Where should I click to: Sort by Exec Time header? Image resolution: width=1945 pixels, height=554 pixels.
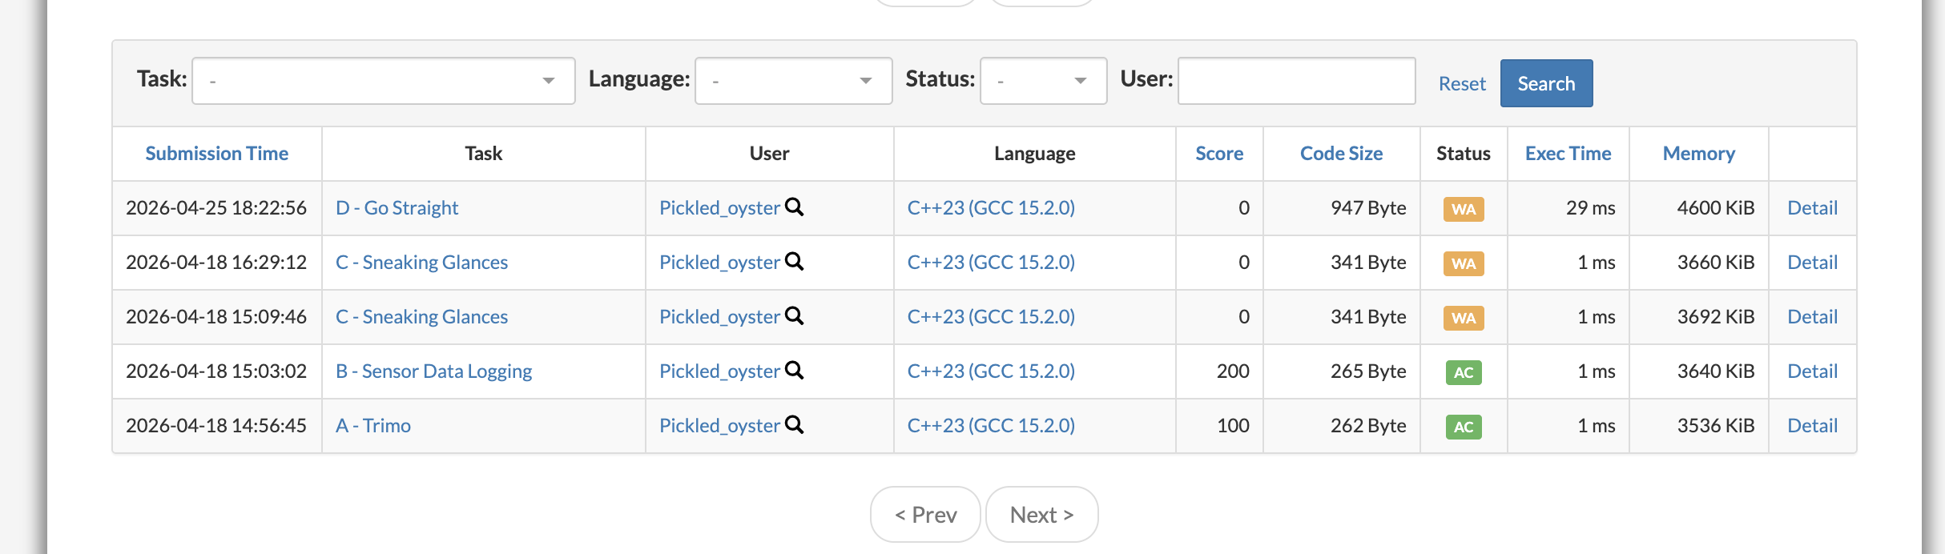(1568, 154)
